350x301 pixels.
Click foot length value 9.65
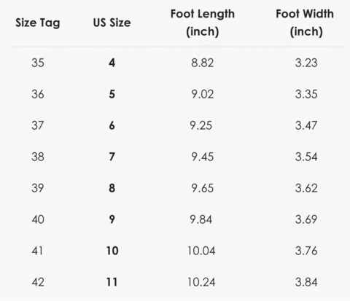[x=203, y=188]
